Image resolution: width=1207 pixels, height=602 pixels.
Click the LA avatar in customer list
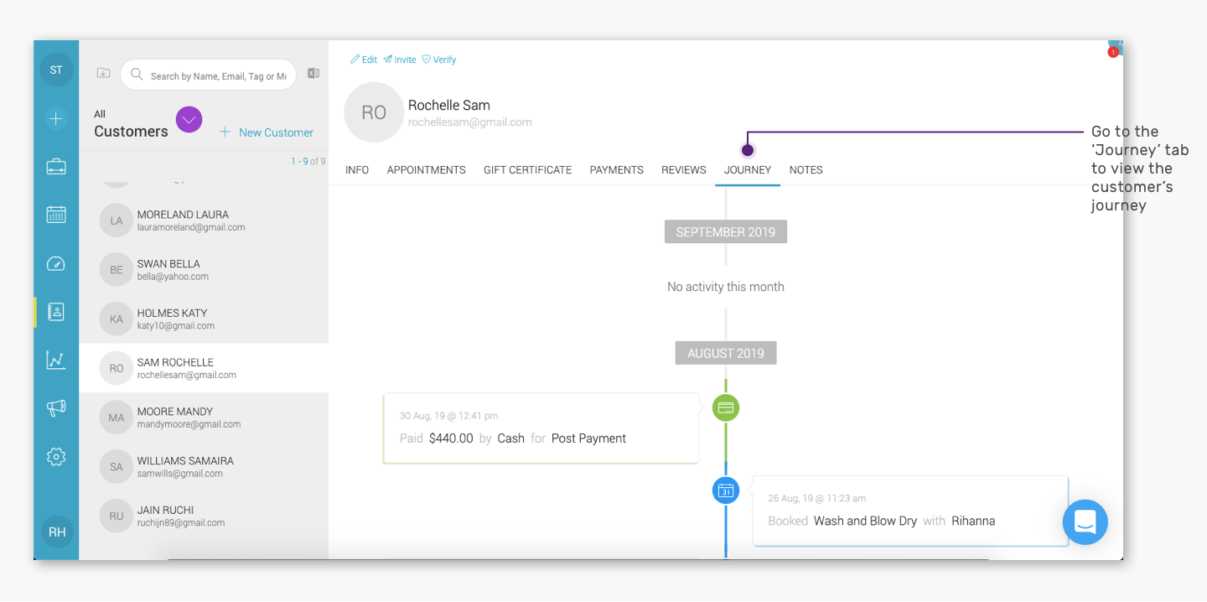(117, 221)
